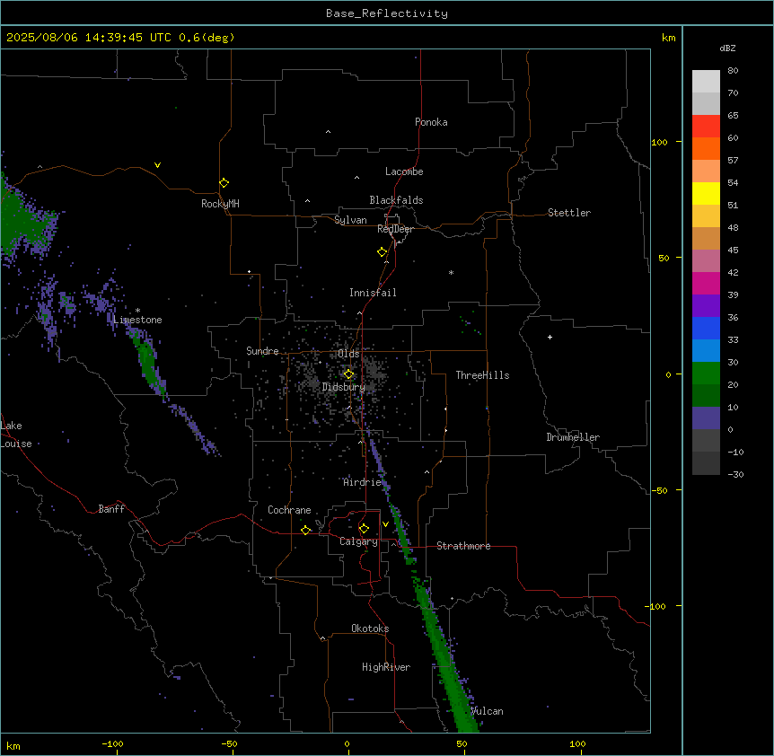Click the Ponoka city label
The image size is (774, 756).
pyautogui.click(x=431, y=122)
